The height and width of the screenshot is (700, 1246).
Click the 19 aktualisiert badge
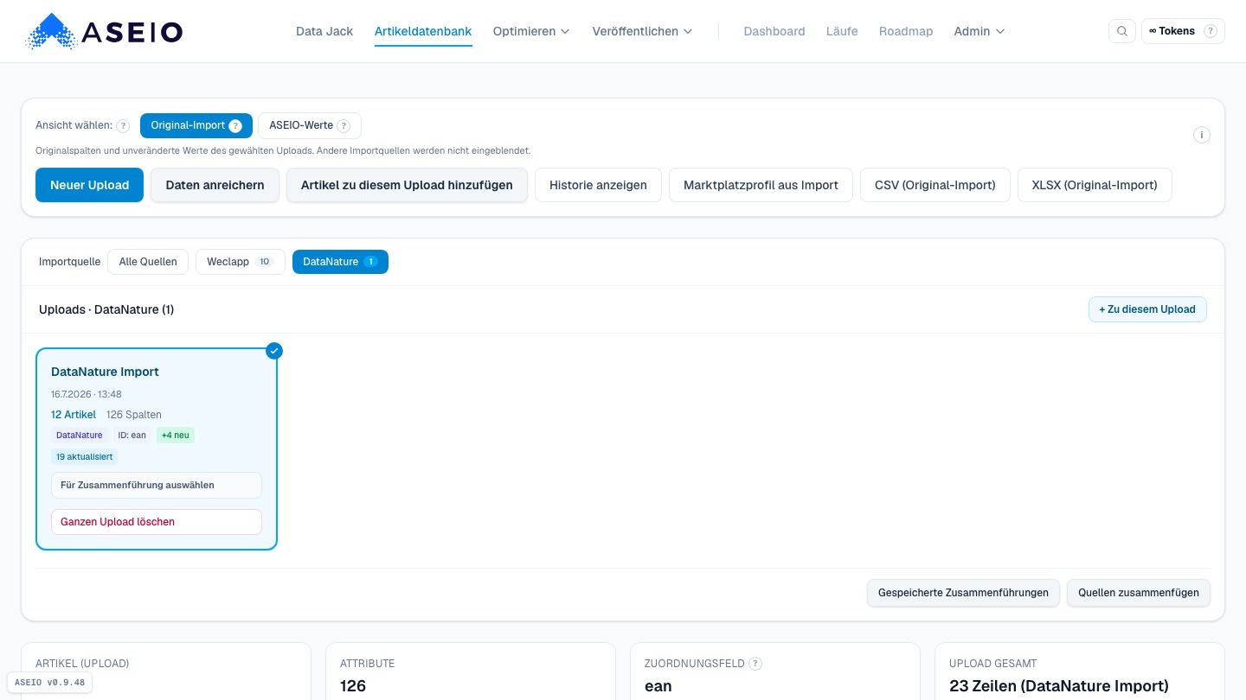click(84, 456)
